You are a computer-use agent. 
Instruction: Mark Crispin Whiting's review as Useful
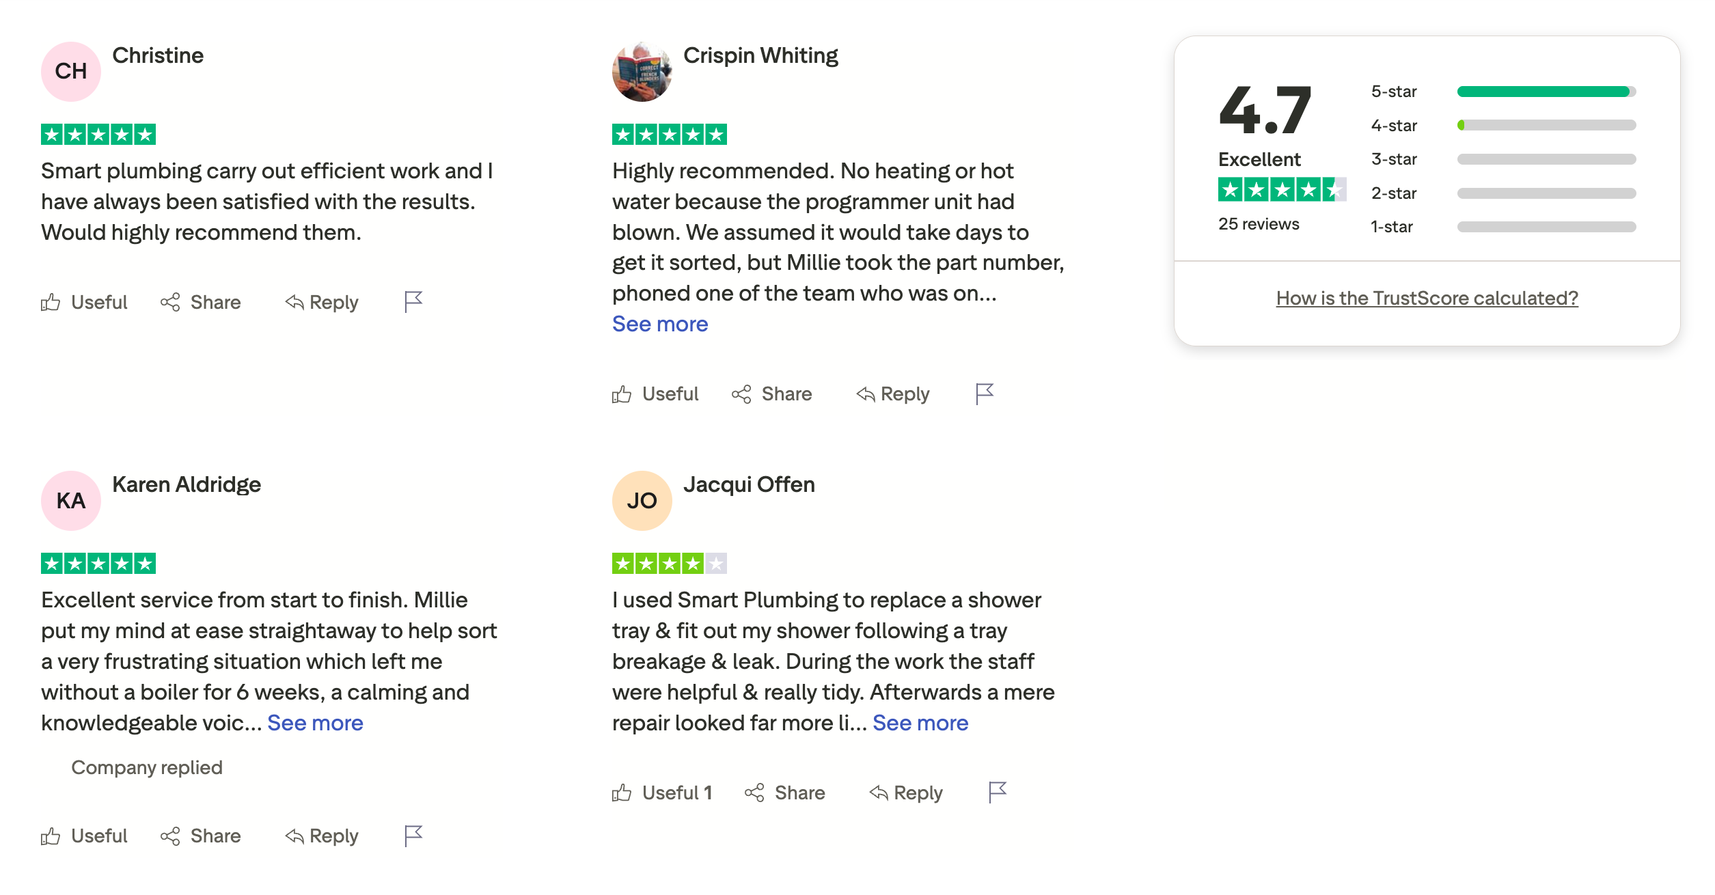[x=655, y=394]
